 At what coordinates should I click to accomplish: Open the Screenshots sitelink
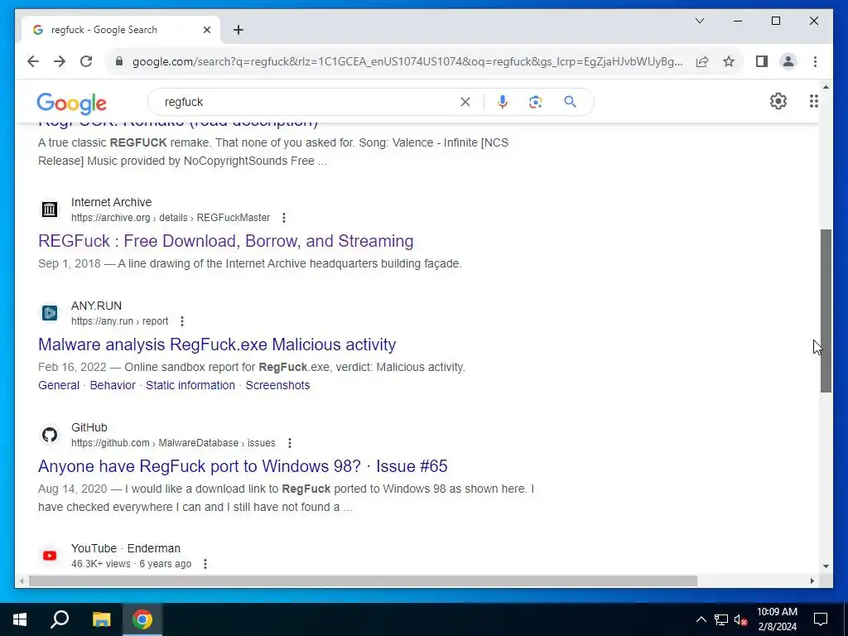(x=277, y=386)
